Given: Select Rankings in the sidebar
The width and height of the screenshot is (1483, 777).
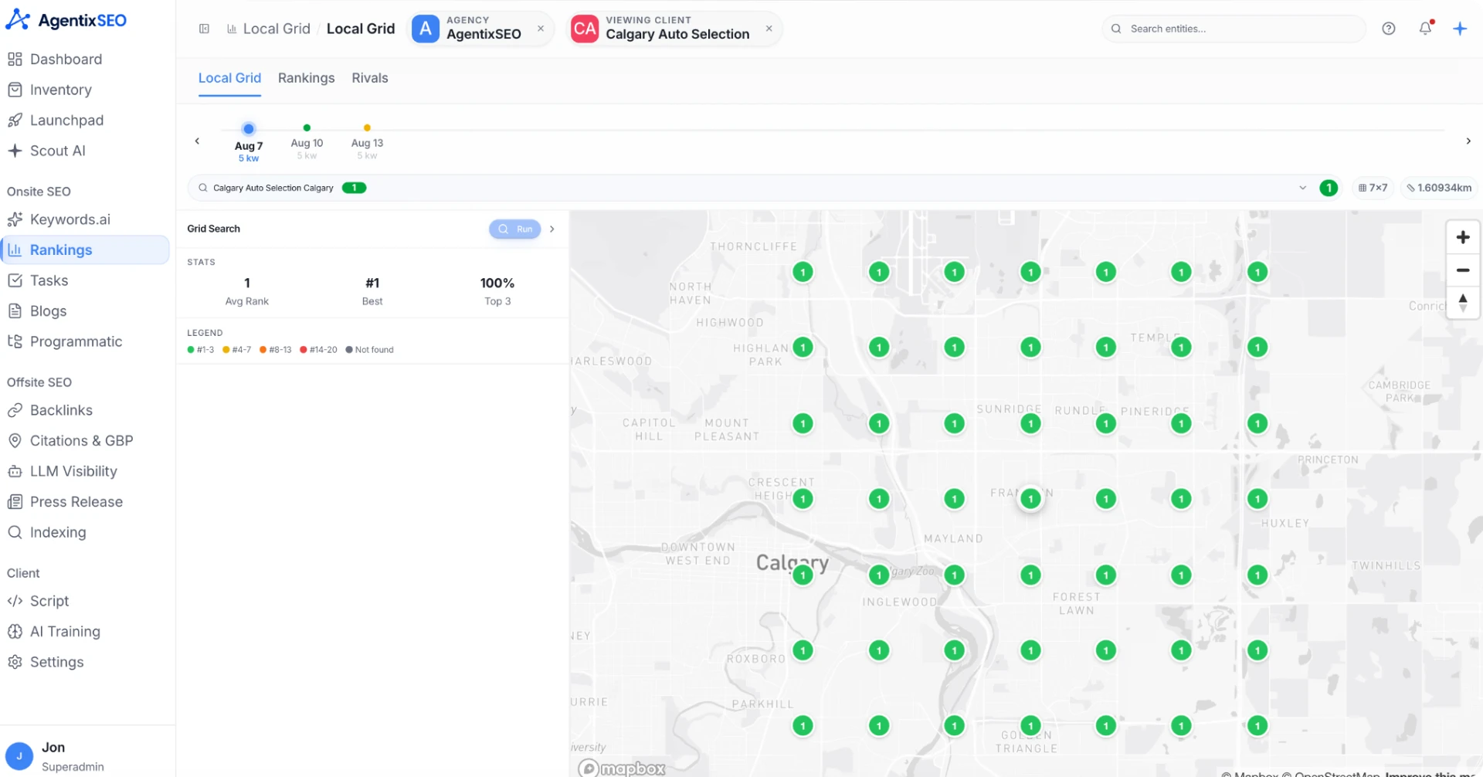Looking at the screenshot, I should coord(85,250).
